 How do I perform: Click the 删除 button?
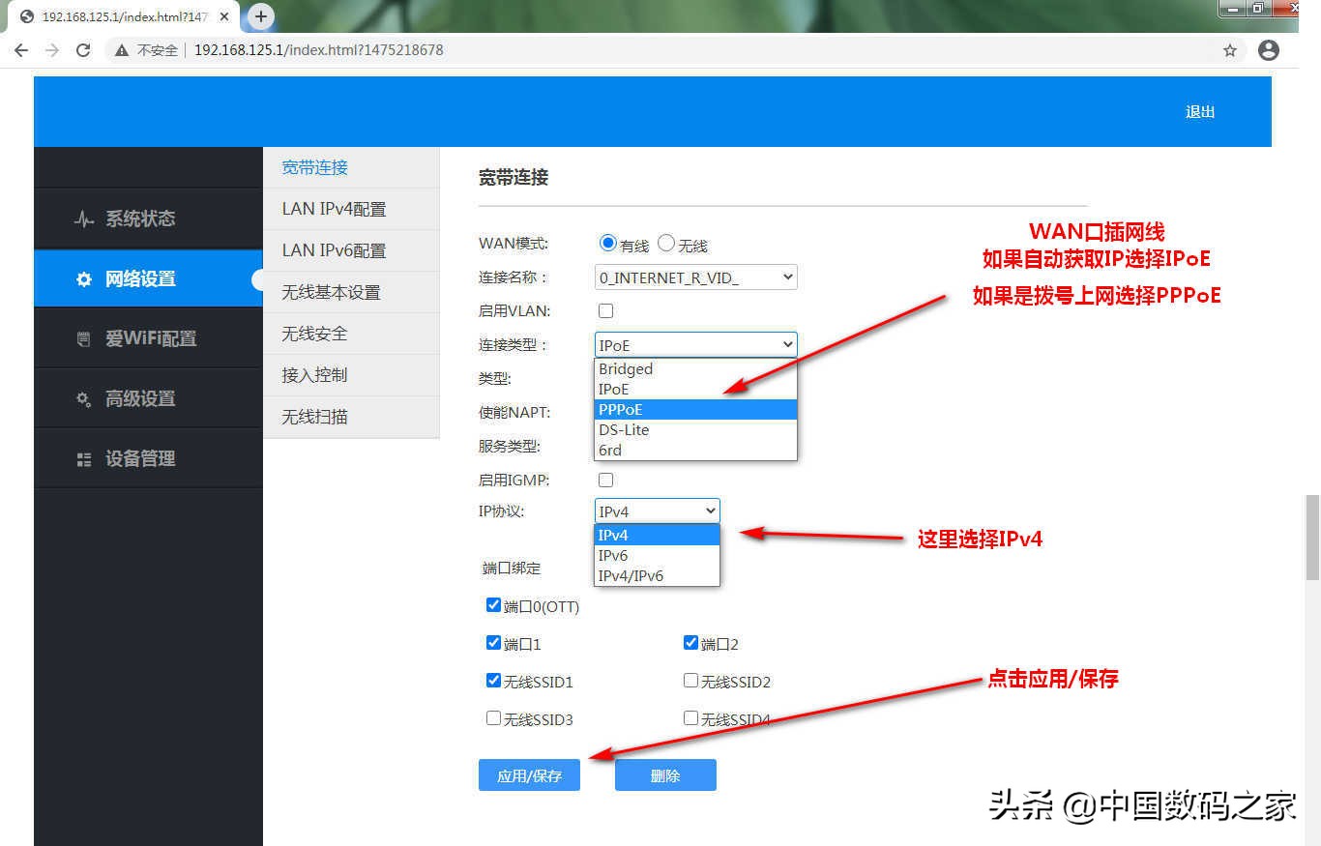pos(665,774)
